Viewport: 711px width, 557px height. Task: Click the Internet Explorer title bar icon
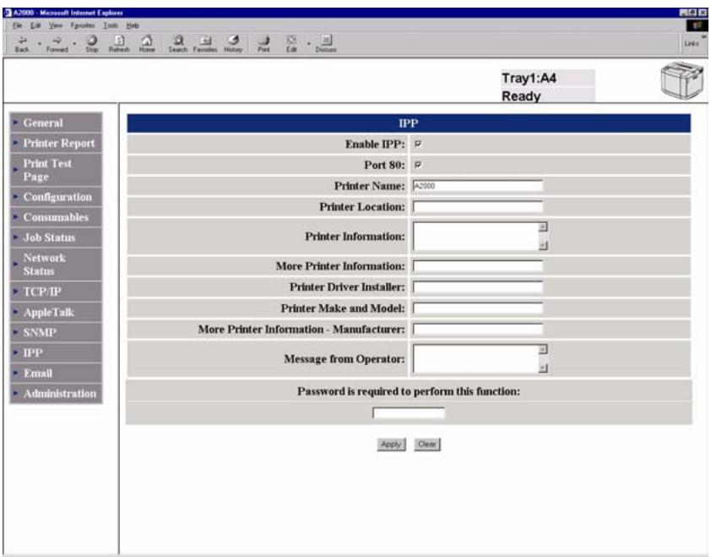point(8,13)
